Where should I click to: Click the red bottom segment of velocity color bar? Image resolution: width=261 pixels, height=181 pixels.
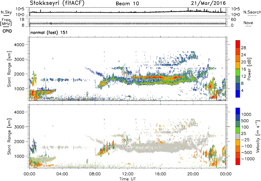coord(238,162)
